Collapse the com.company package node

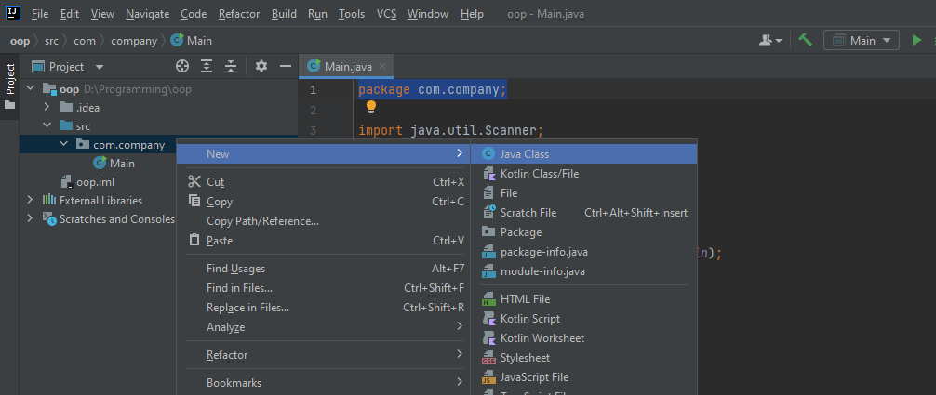(63, 144)
